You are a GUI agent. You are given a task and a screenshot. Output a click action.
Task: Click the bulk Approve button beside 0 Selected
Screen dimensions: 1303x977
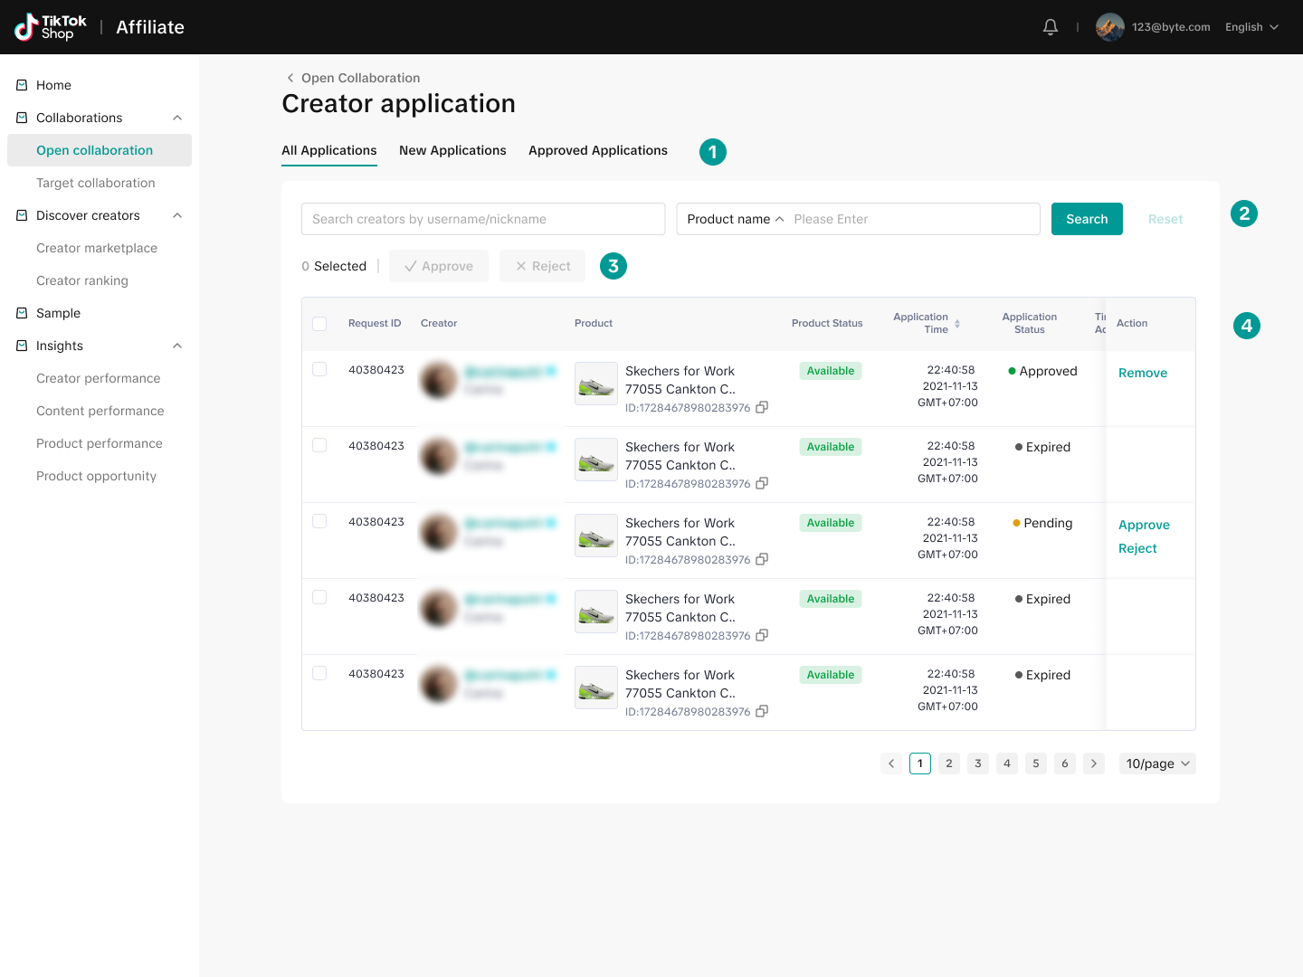point(439,266)
